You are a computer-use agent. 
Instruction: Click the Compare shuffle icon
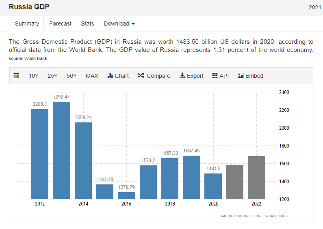point(141,76)
